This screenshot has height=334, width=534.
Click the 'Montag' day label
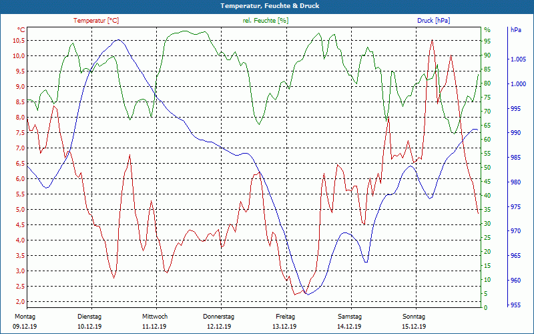(x=25, y=316)
